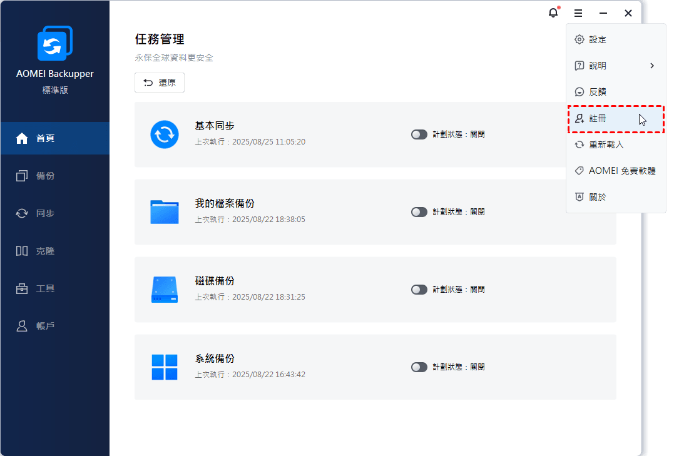The image size is (674, 456).
Task: Click the 基本同步 sync task icon
Action: [x=165, y=134]
